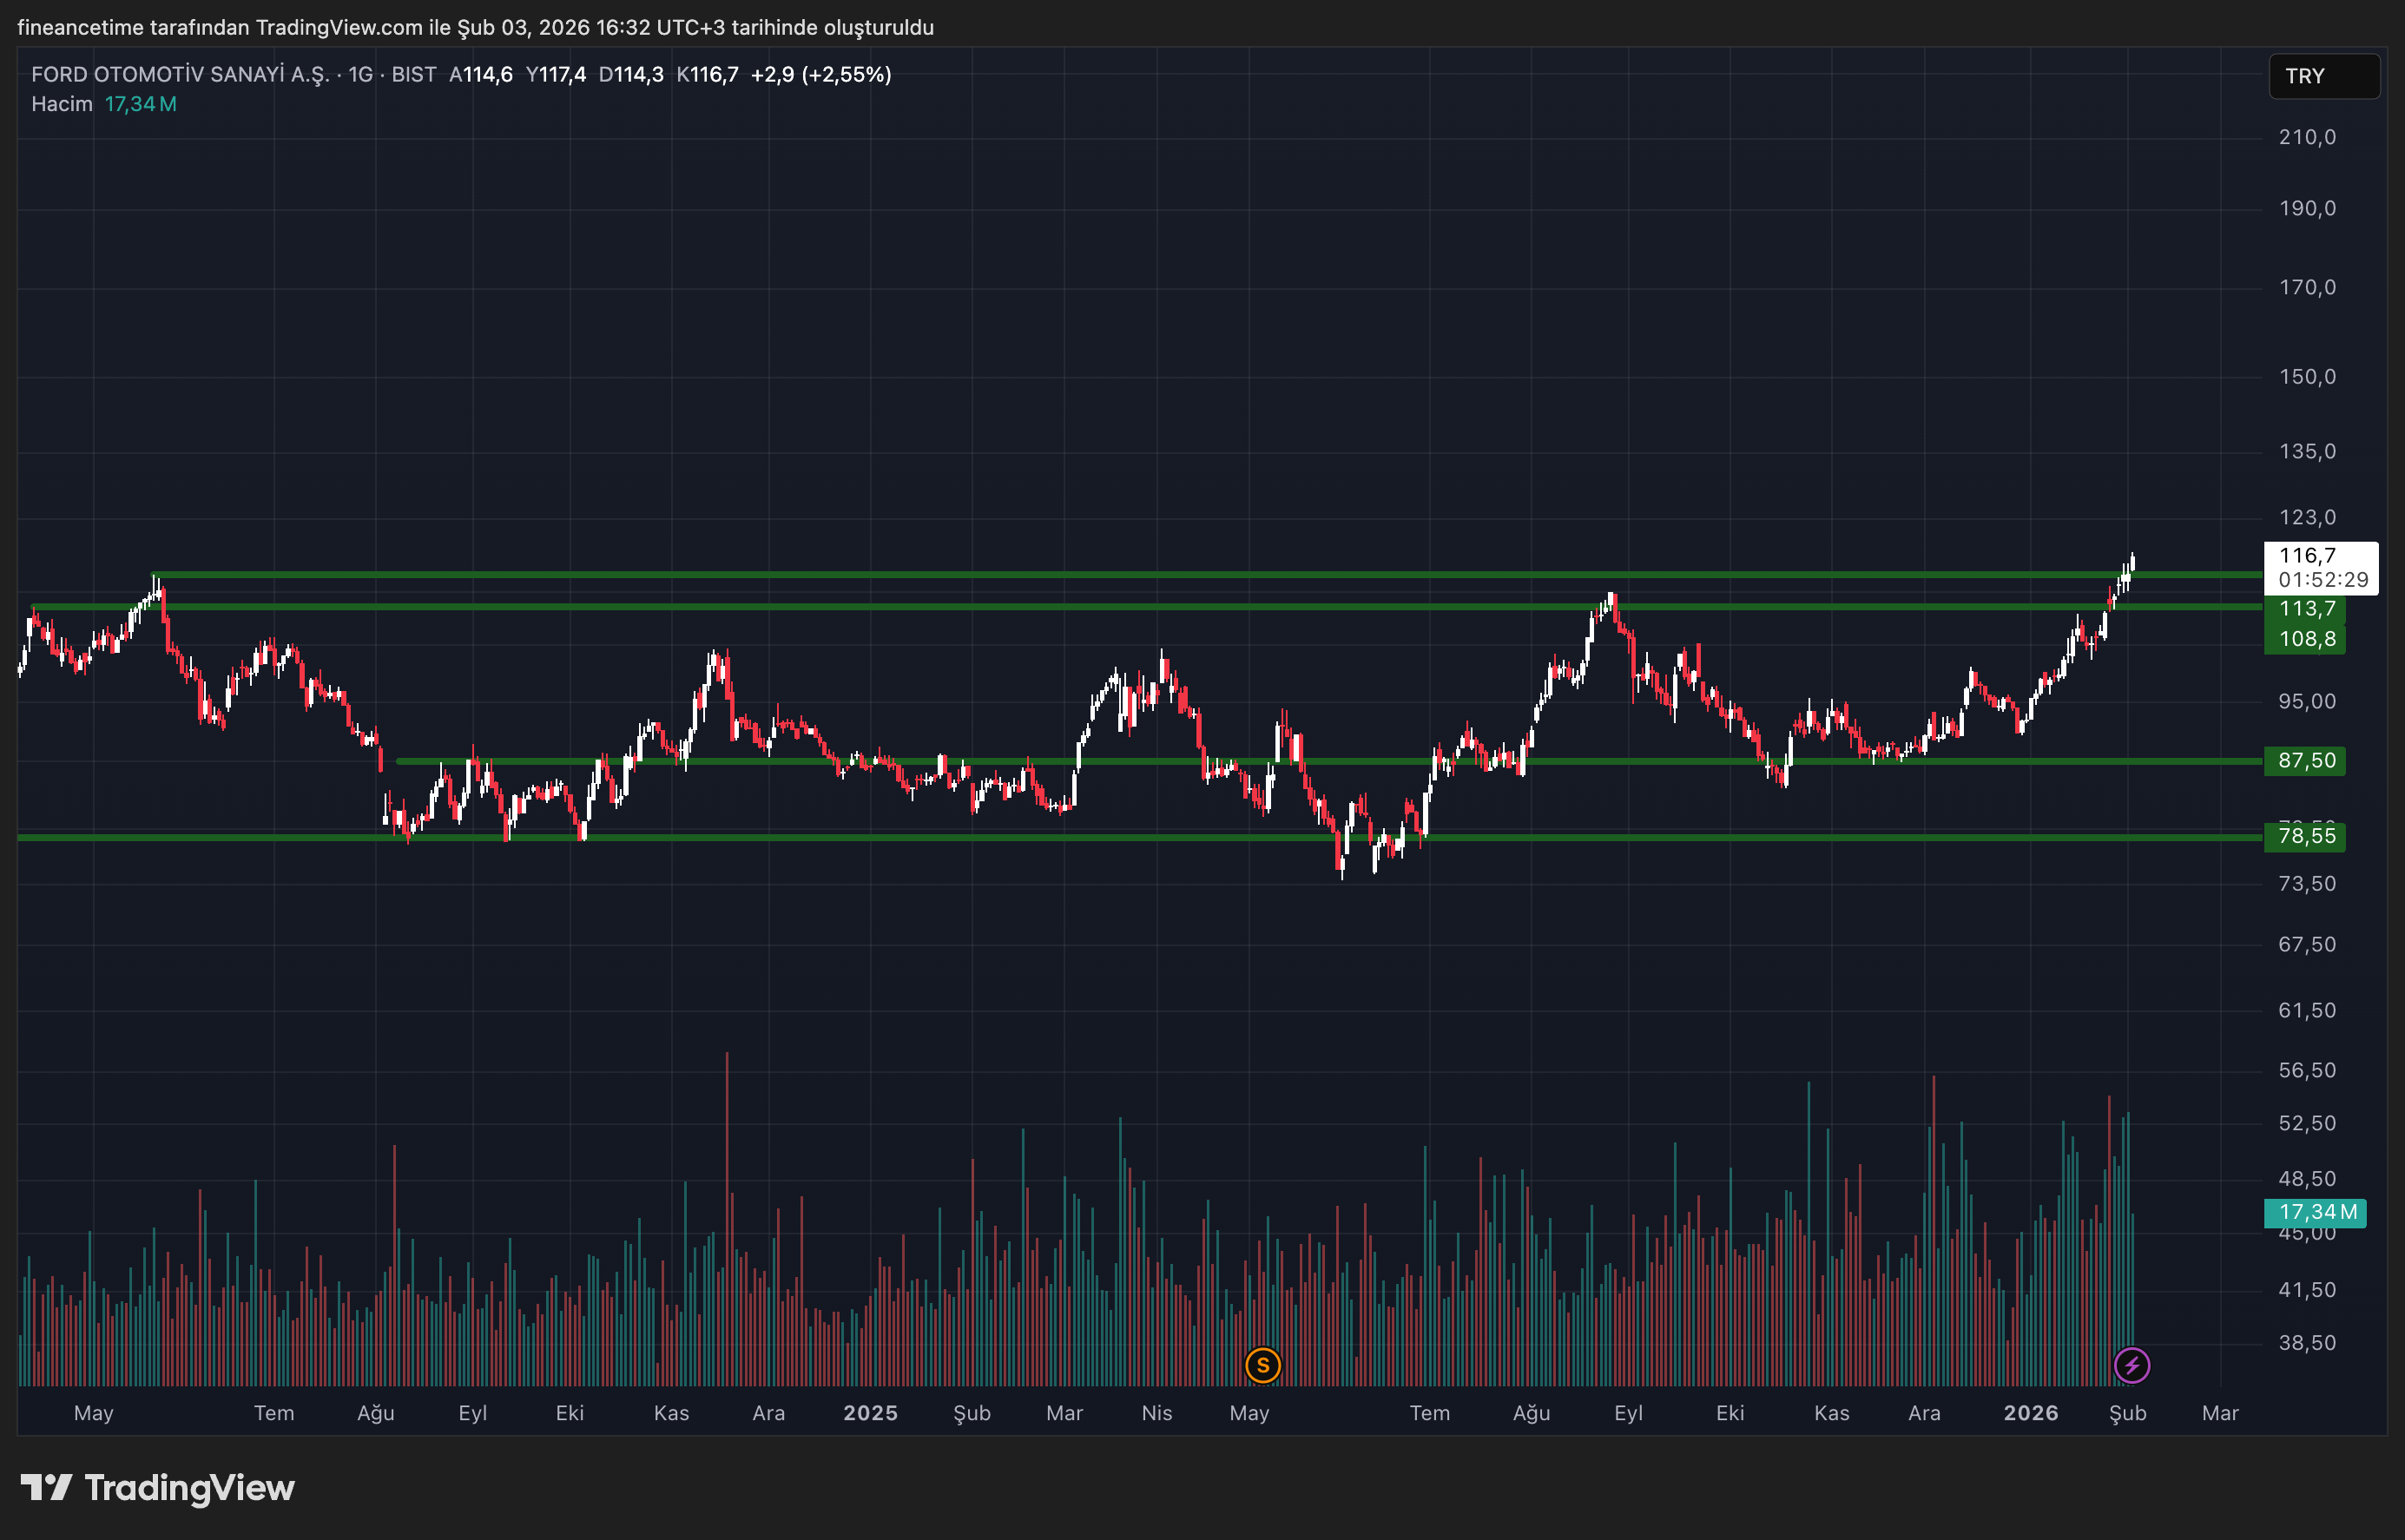Select the 113,7 green price tag
Screen dimensions: 2405x1540
point(2306,609)
